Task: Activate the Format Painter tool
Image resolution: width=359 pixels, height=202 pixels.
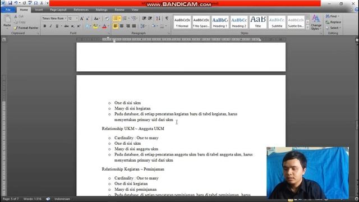Action: click(26, 27)
